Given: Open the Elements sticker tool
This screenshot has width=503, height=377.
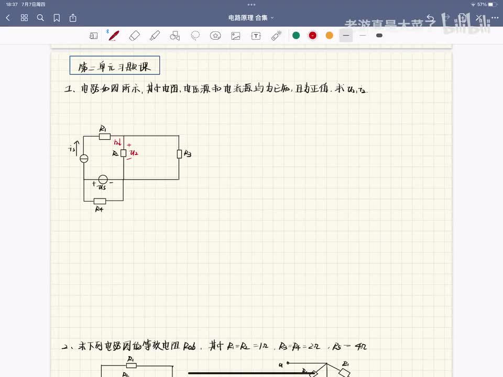Looking at the screenshot, I should pos(215,36).
